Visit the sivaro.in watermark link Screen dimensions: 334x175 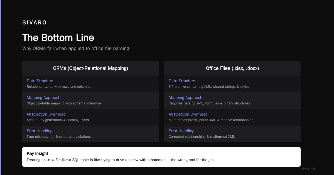[308, 169]
